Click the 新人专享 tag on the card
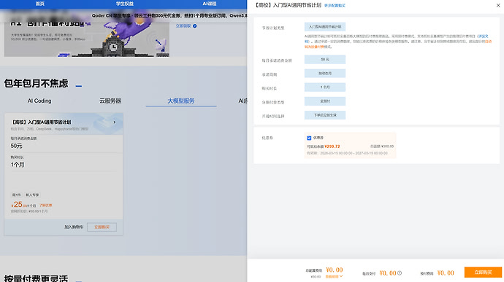Viewport: 504px width, 282px height. pos(32,195)
